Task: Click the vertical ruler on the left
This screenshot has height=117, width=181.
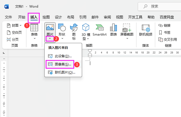Action: click(4, 87)
